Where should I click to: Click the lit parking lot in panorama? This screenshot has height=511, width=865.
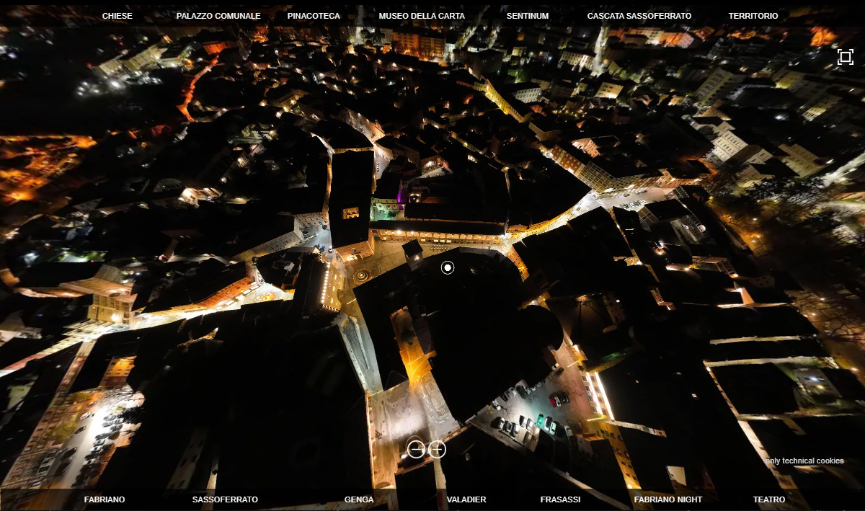(x=526, y=414)
